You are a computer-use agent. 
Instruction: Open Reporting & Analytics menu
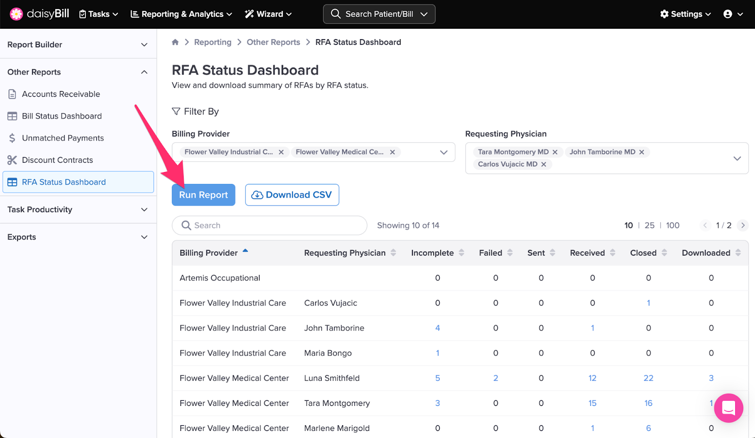(x=182, y=14)
